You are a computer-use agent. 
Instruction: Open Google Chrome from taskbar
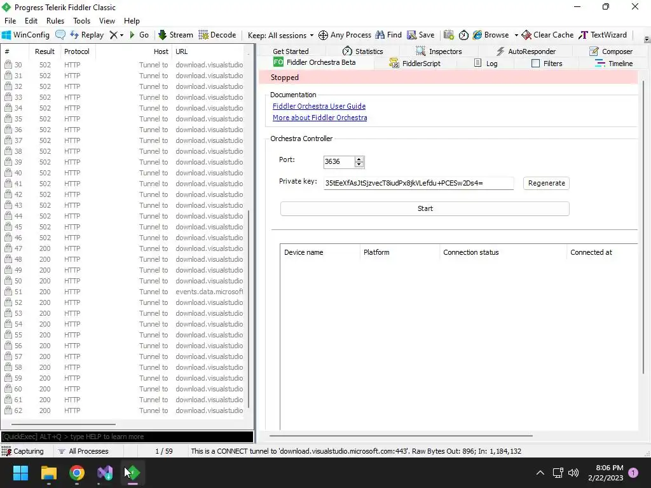tap(77, 473)
